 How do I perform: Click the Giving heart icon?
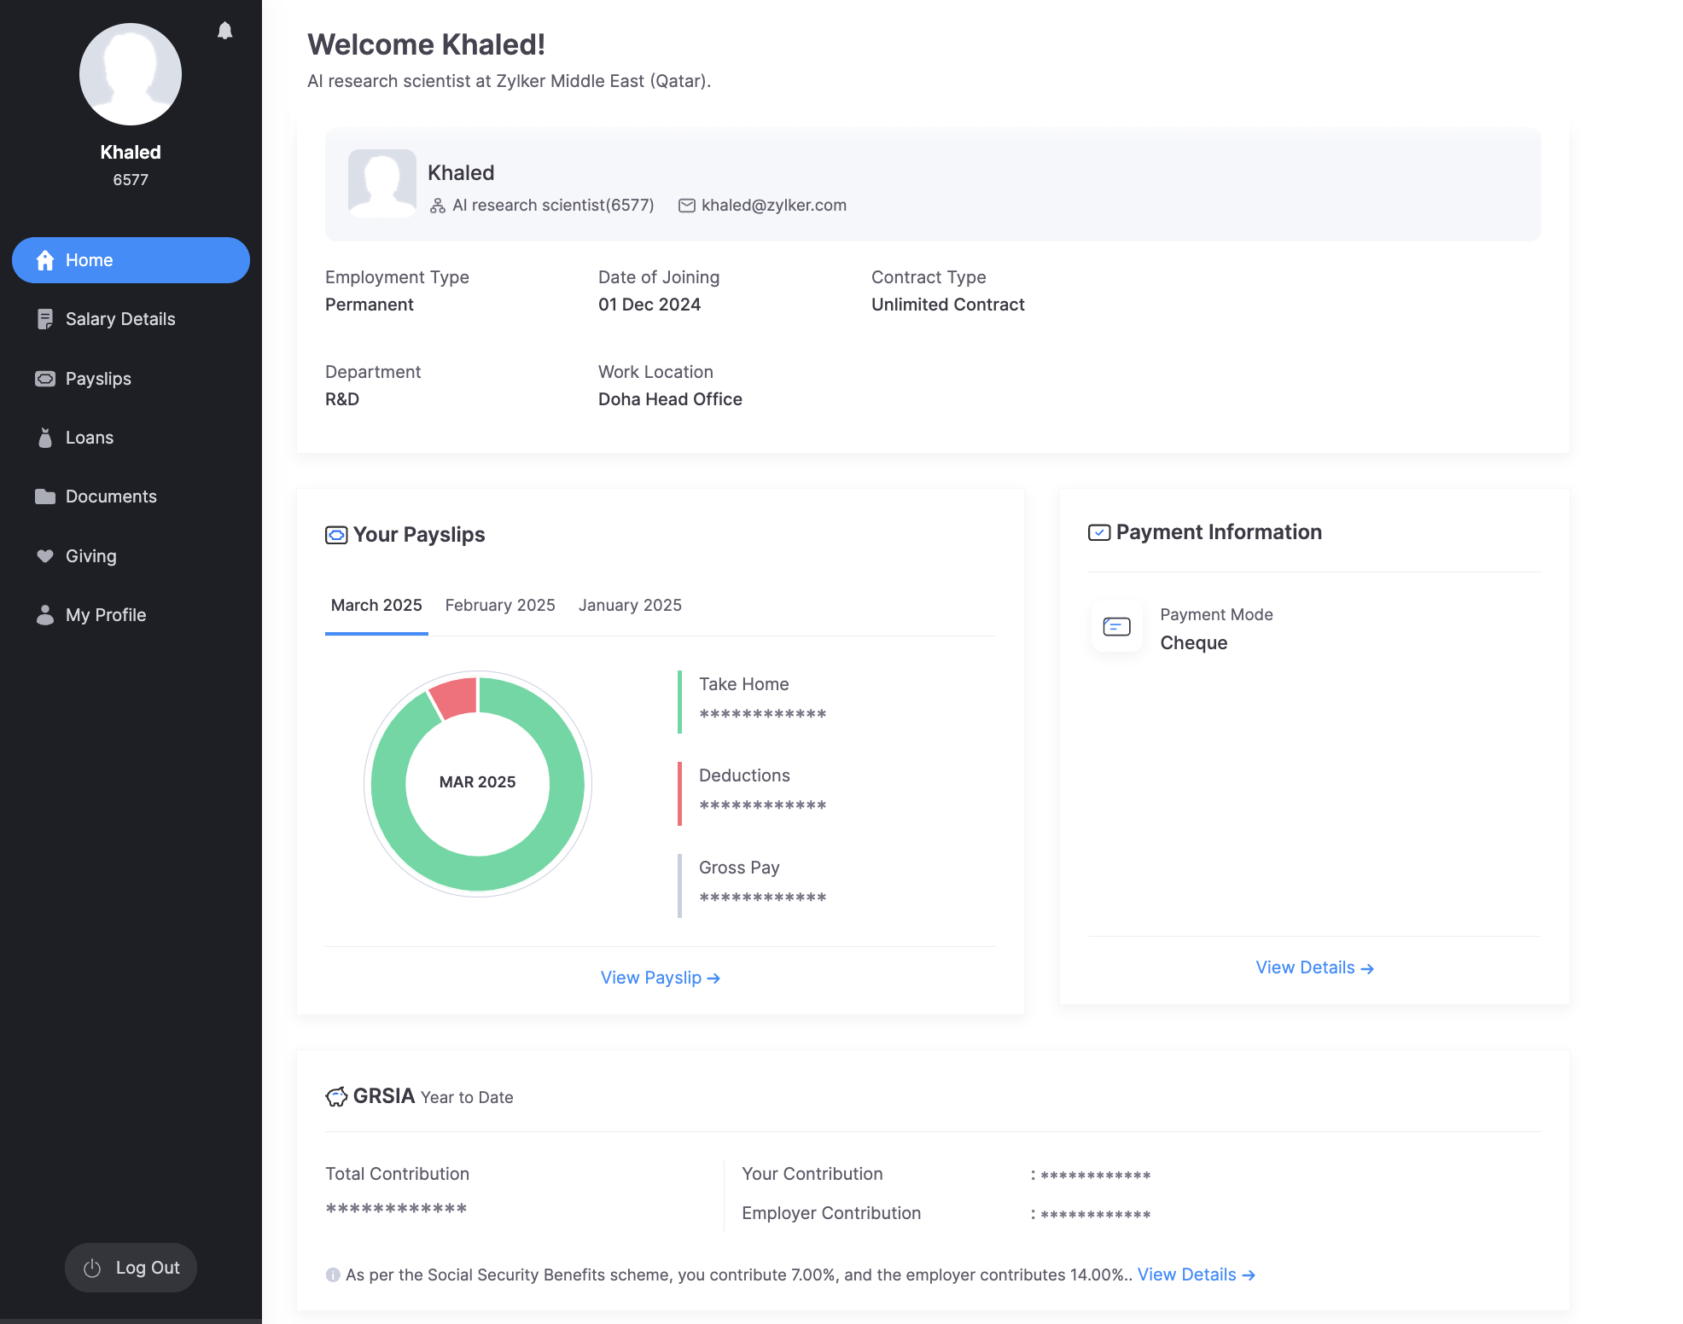45,556
